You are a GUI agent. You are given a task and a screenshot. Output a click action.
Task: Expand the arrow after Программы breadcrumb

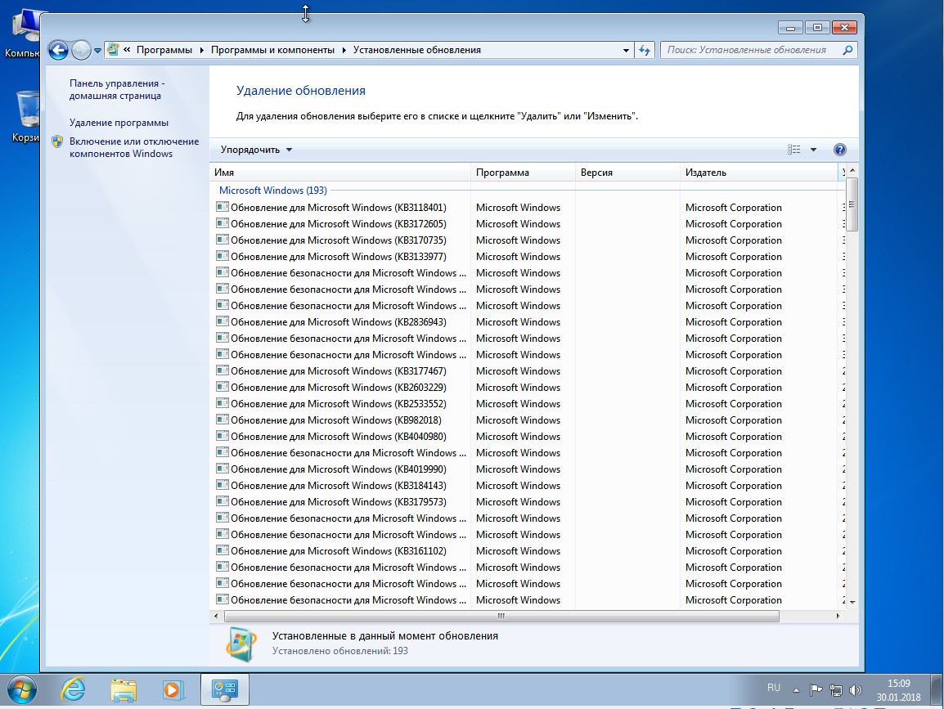(x=202, y=50)
